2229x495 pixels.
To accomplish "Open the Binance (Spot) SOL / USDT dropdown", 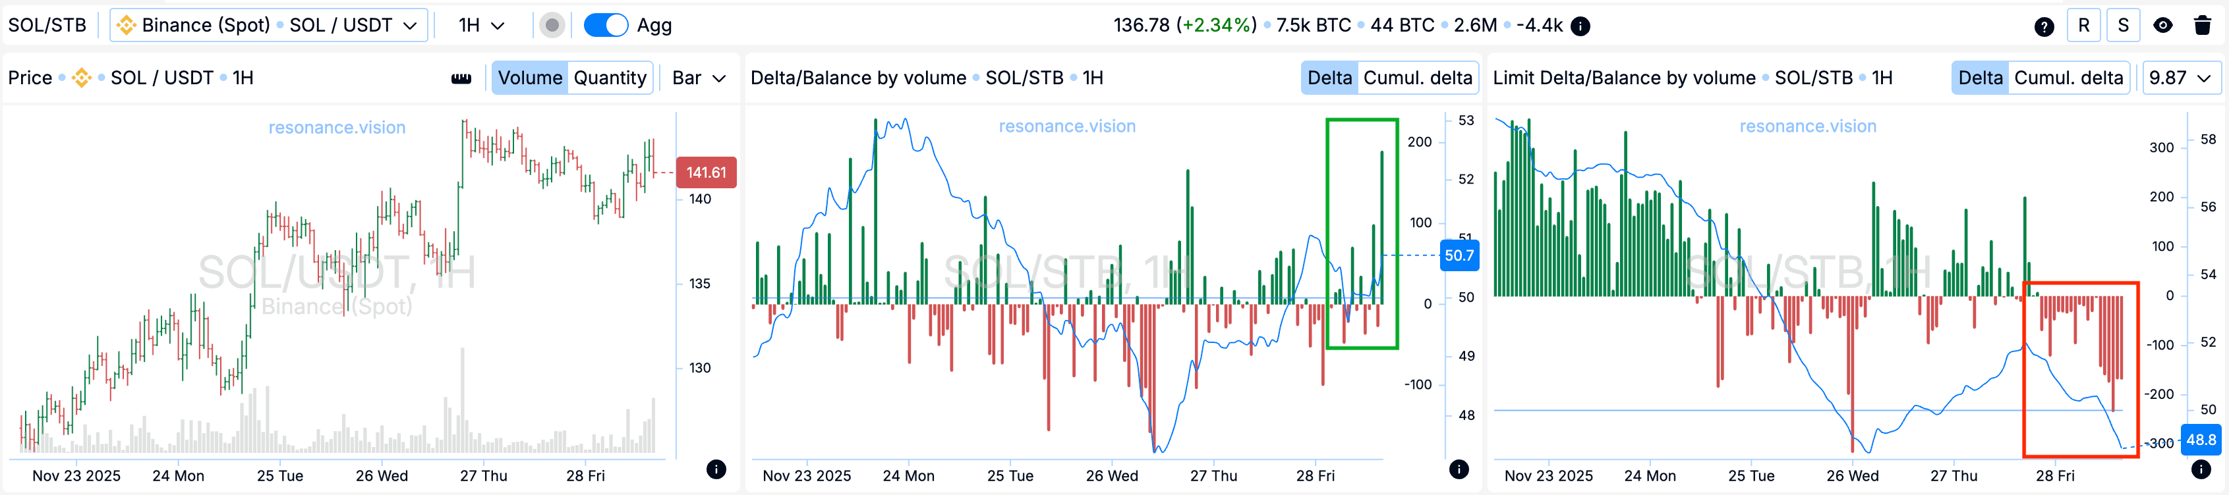I will 268,25.
